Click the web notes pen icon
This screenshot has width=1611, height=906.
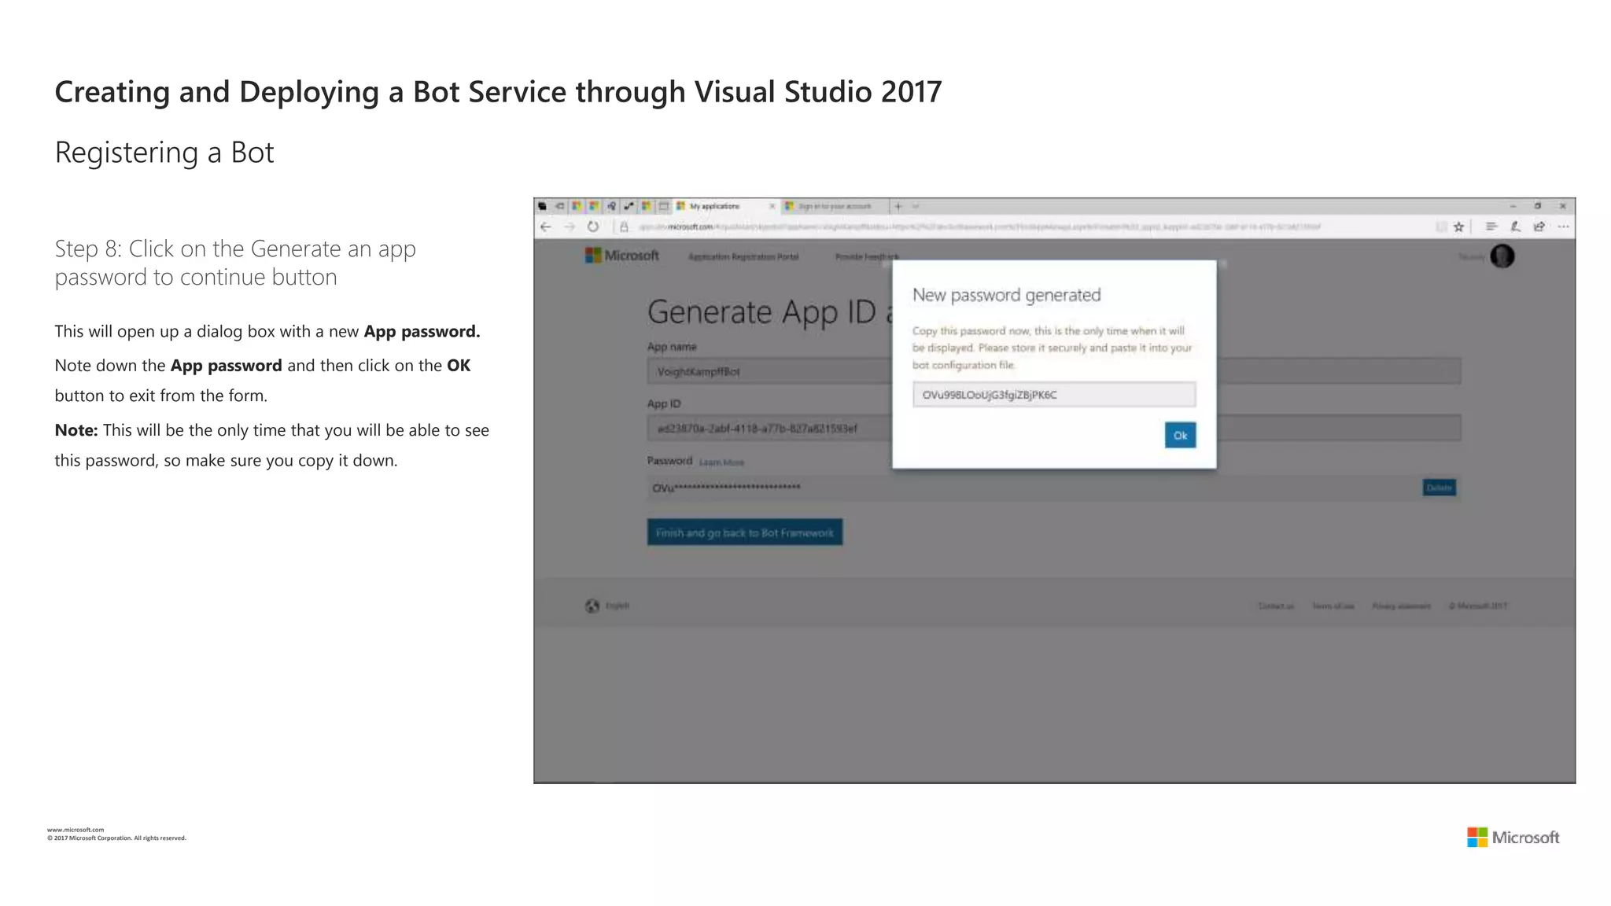pyautogui.click(x=1515, y=227)
